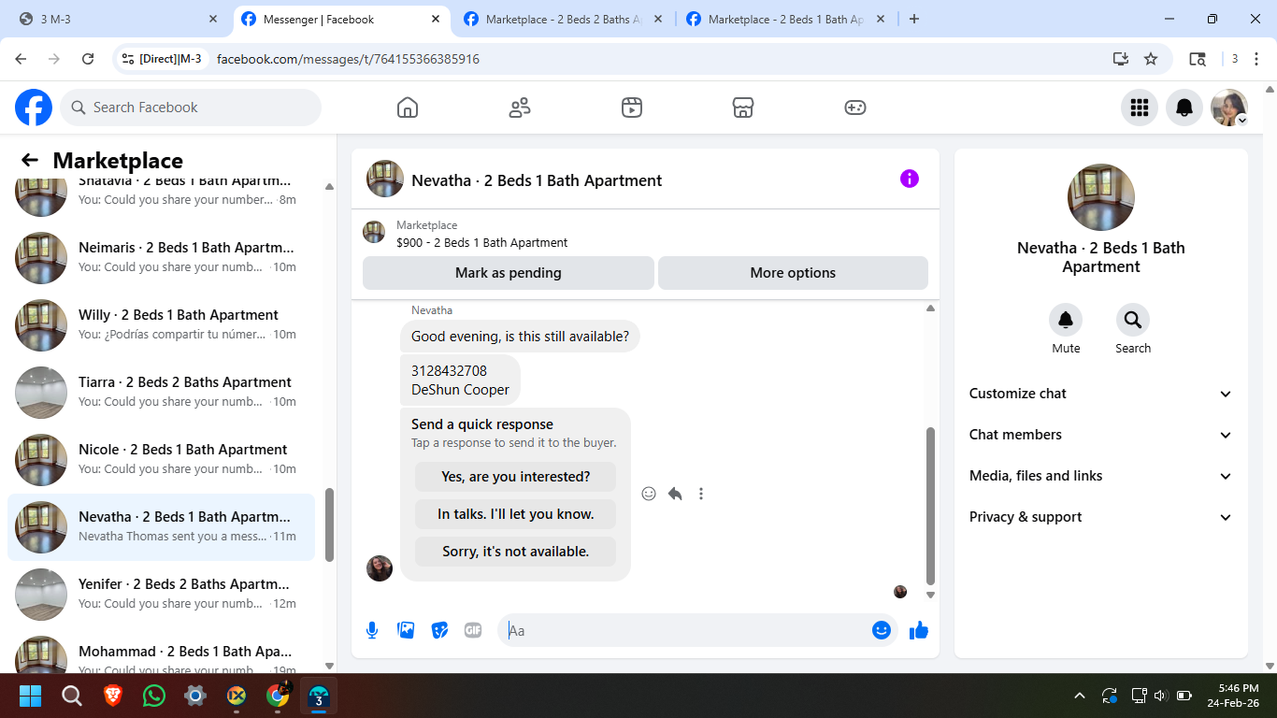This screenshot has width=1277, height=718.
Task: Expand Chat members section
Action: [1101, 435]
